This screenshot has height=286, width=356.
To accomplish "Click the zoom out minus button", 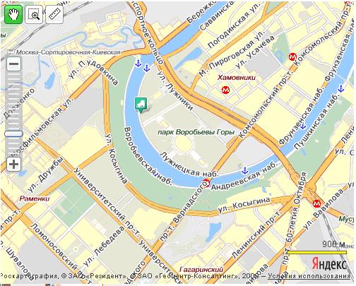I will 13,64.
